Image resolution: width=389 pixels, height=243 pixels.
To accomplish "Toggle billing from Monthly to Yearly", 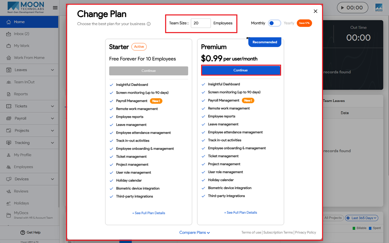I will (274, 23).
